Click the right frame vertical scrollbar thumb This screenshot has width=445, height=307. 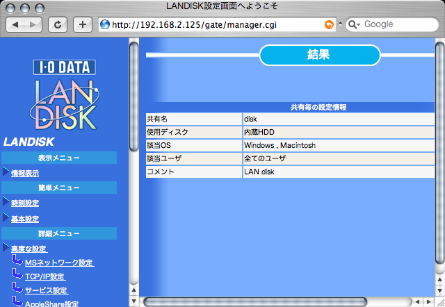tap(439, 154)
